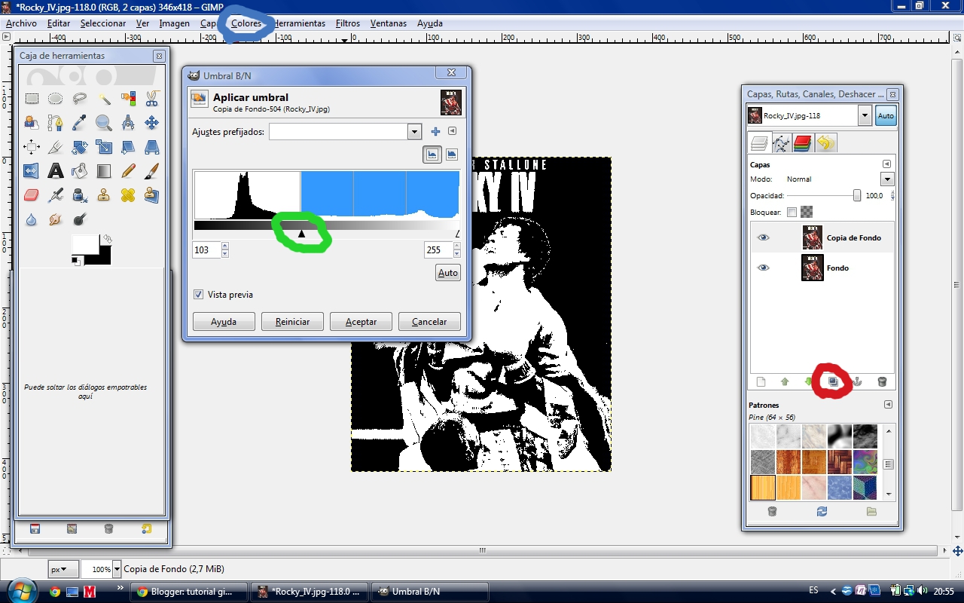Delete layer using trash icon in Layers panel
Viewport: 964px width, 603px height.
pyautogui.click(x=882, y=381)
